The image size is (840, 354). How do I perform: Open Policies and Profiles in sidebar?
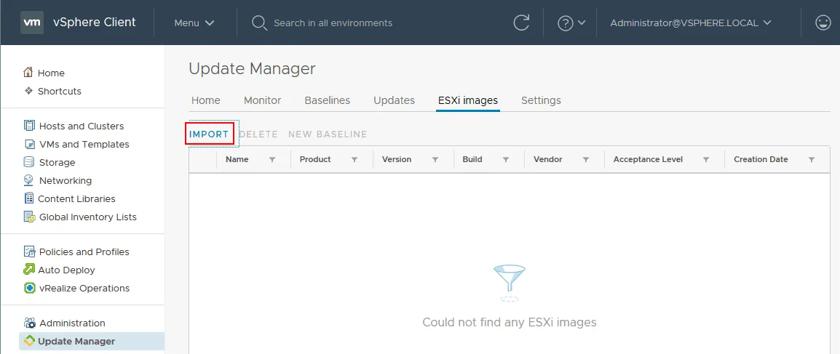coord(84,252)
